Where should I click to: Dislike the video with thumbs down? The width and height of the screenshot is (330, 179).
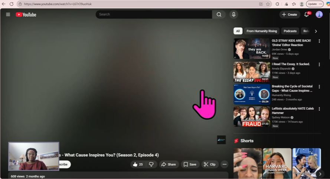click(x=151, y=164)
